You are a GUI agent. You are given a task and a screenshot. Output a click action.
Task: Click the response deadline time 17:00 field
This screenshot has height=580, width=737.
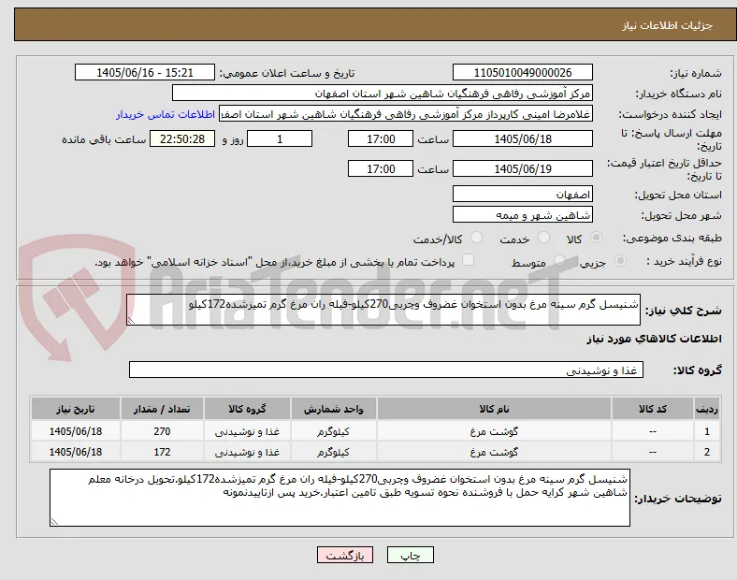[381, 138]
